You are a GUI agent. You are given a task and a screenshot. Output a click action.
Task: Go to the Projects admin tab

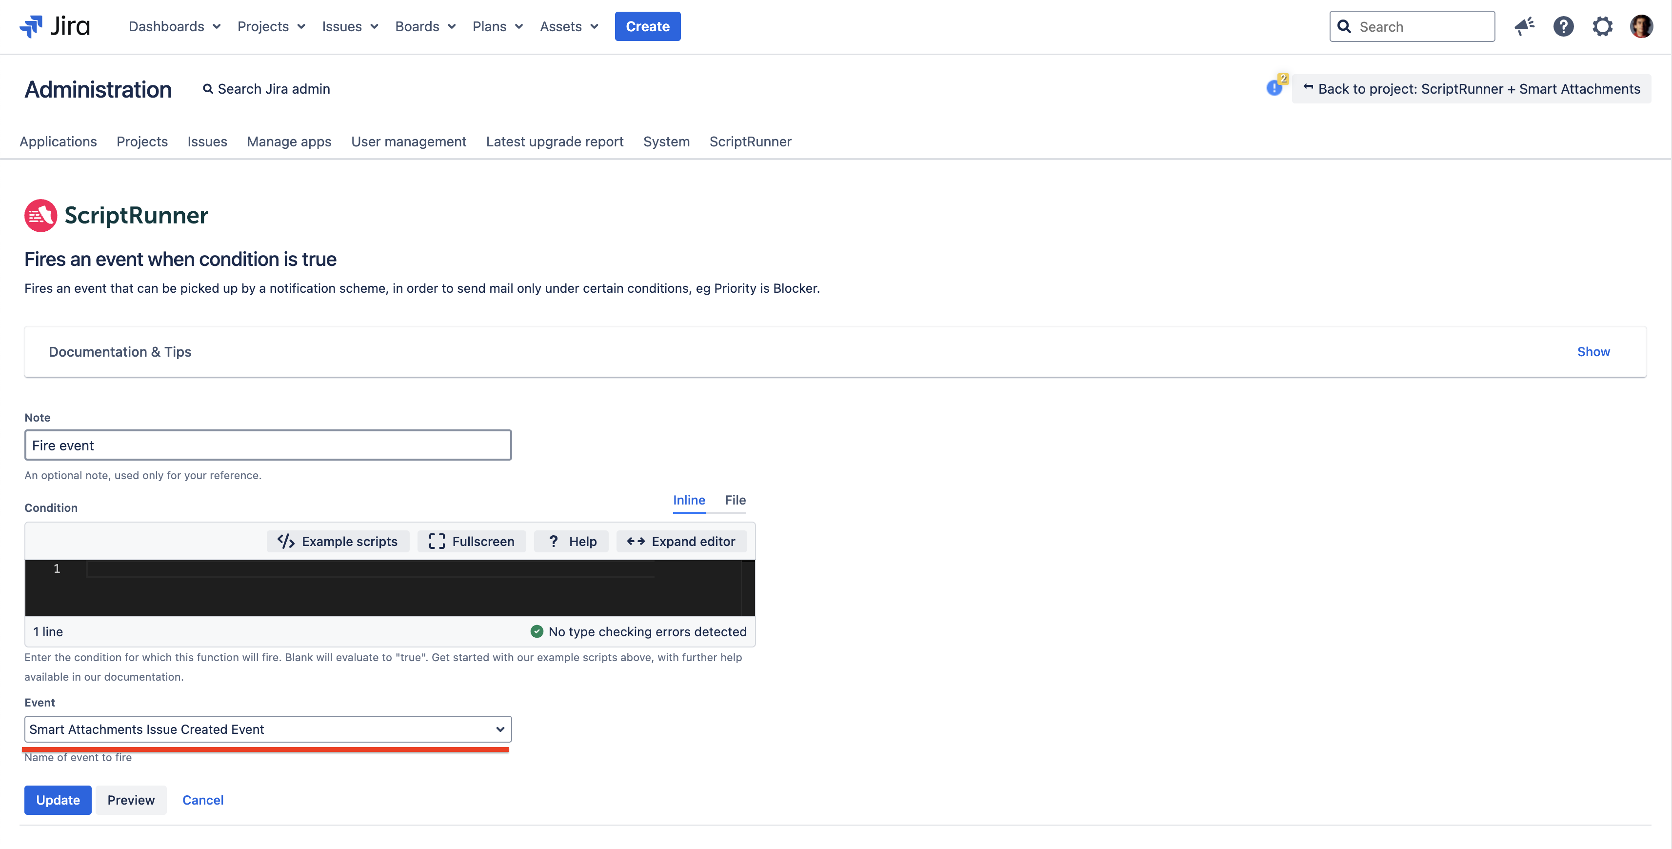(x=142, y=141)
